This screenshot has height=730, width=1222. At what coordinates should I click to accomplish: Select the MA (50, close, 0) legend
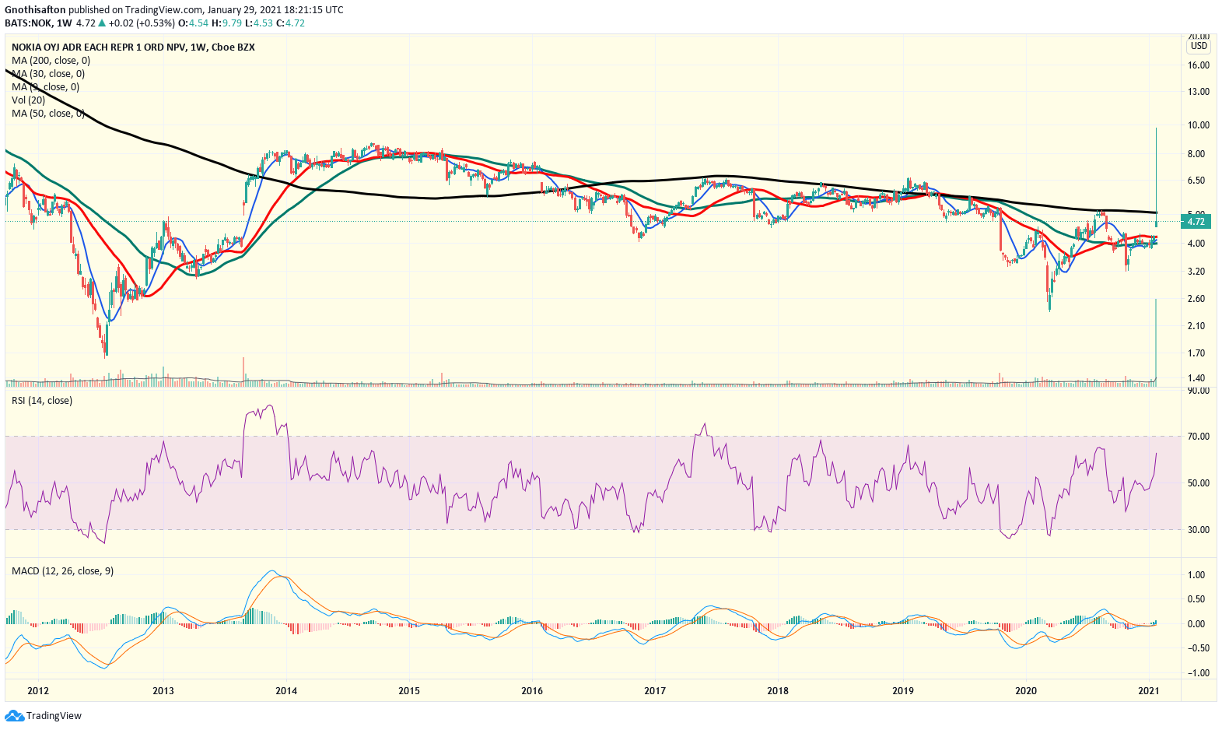(48, 114)
